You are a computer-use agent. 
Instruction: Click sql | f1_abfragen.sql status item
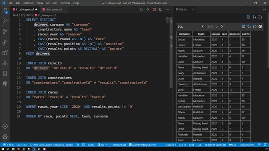tap(112, 145)
